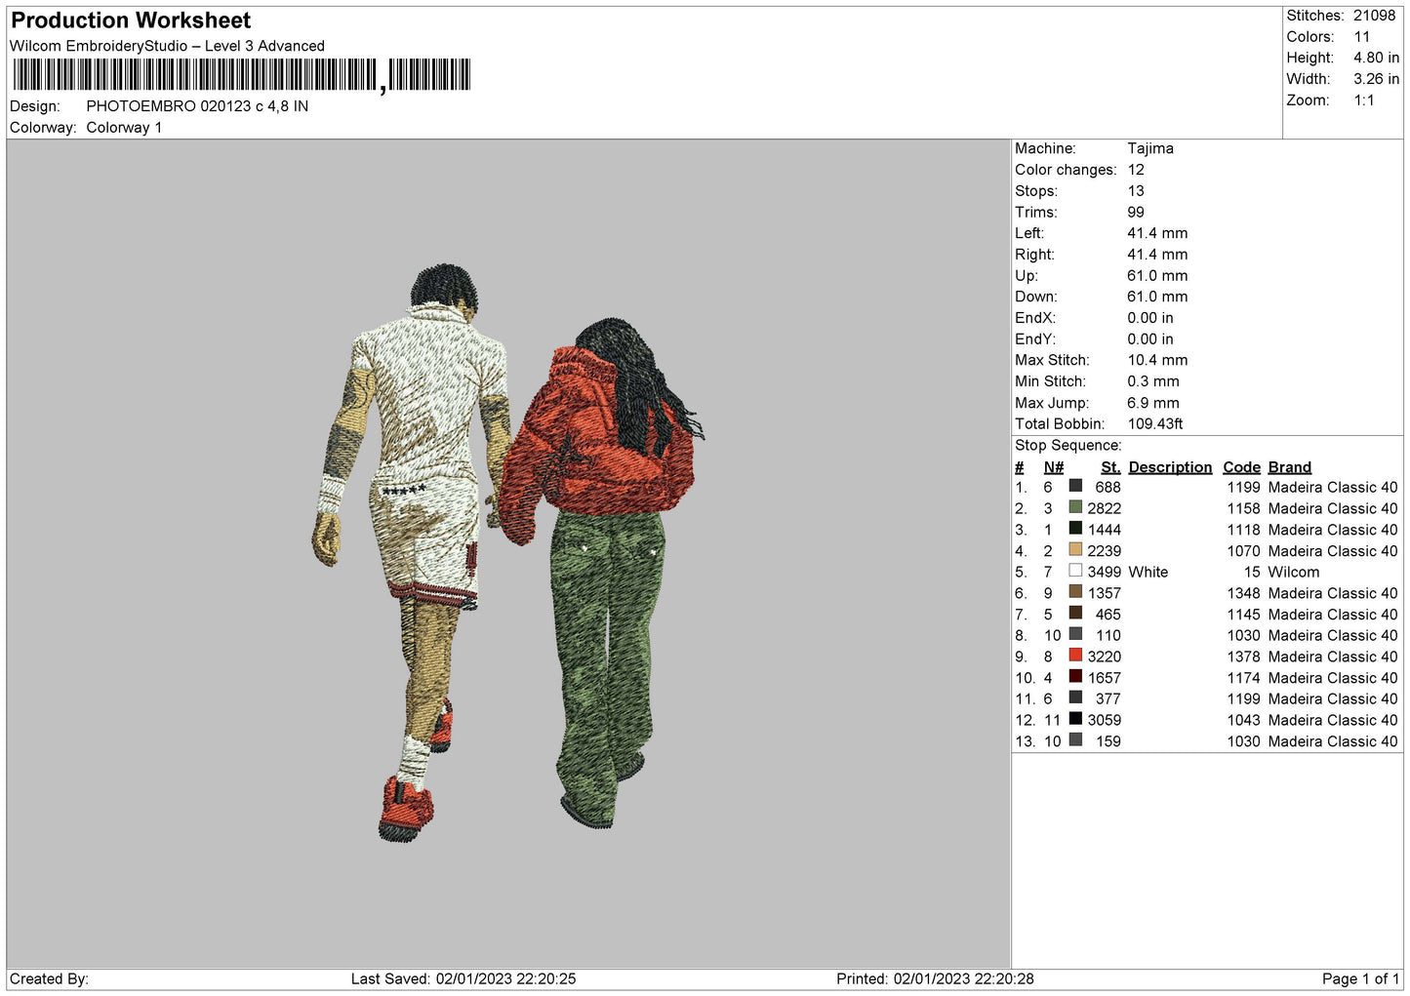Click the 'EndX:' label
This screenshot has height=996, width=1410.
pos(1035,318)
